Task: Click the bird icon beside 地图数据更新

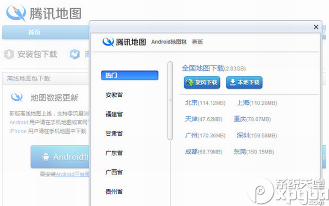Action: [x=17, y=97]
